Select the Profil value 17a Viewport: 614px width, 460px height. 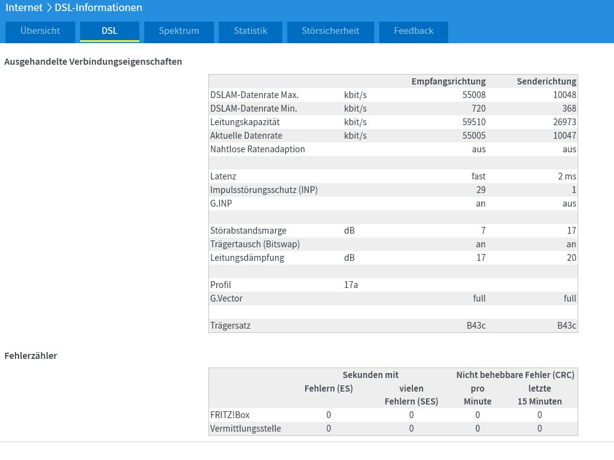tap(351, 285)
